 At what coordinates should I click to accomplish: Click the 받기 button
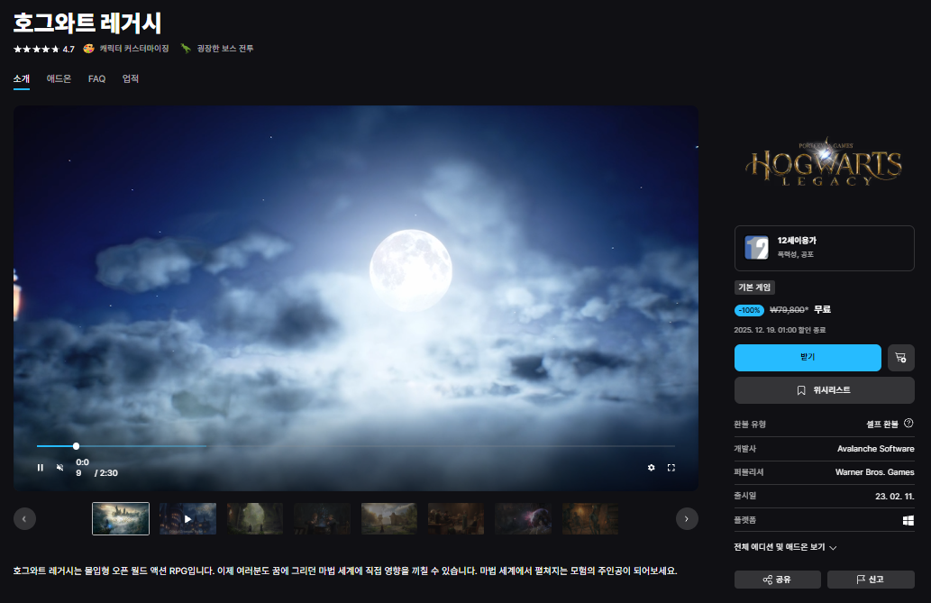point(808,358)
